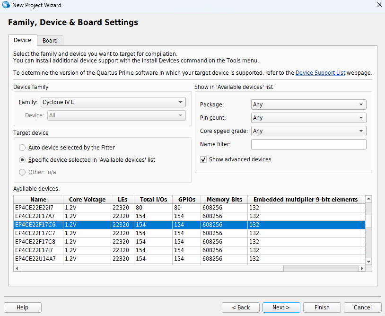Select device row EP4CE22F17C8
The height and width of the screenshot is (316, 385).
click(x=189, y=242)
